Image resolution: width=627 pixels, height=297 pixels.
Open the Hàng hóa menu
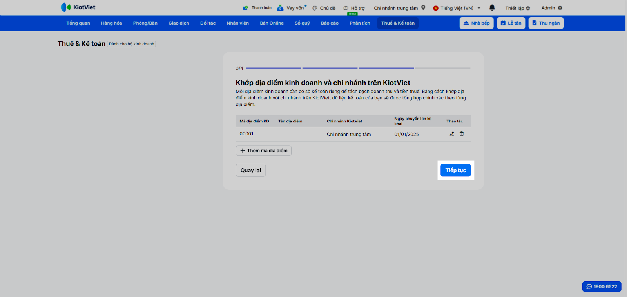[111, 23]
